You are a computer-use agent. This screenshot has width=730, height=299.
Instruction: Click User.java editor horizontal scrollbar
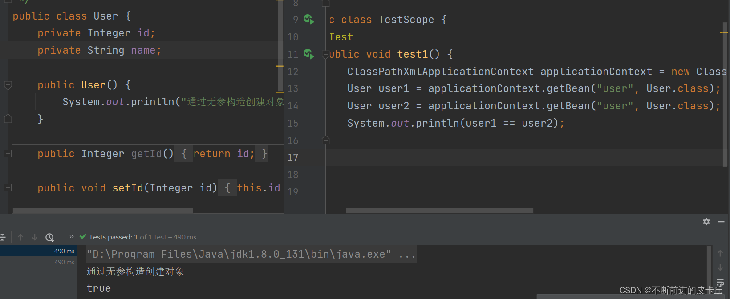103,211
